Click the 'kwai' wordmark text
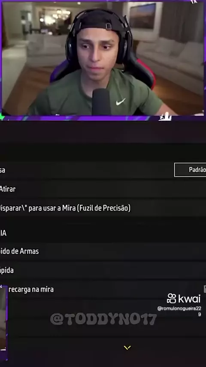This screenshot has height=367, width=206. click(x=189, y=299)
